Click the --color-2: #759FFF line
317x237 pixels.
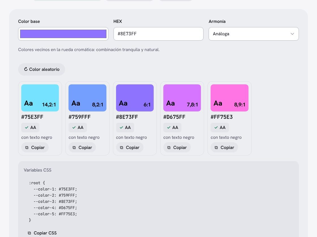pos(55,195)
